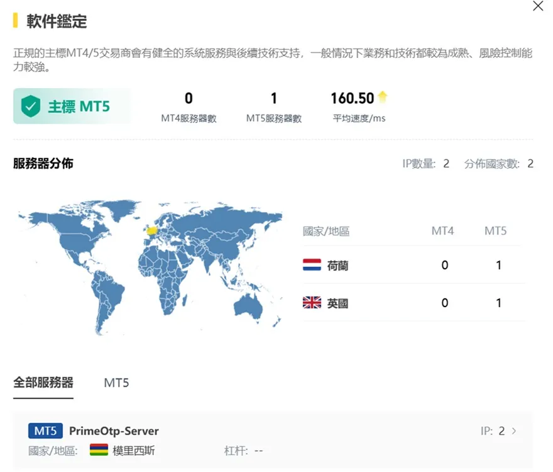Click the world map server distribution
553x472 pixels.
click(150, 267)
